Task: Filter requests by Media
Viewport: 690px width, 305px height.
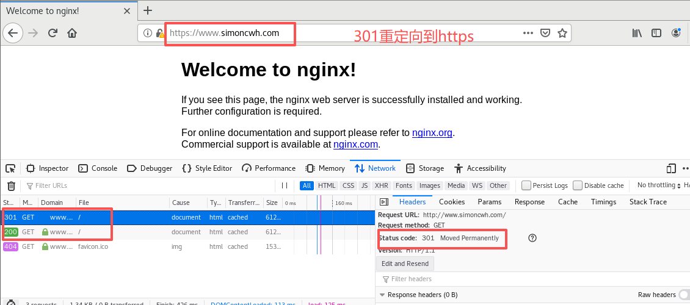Action: click(x=456, y=185)
